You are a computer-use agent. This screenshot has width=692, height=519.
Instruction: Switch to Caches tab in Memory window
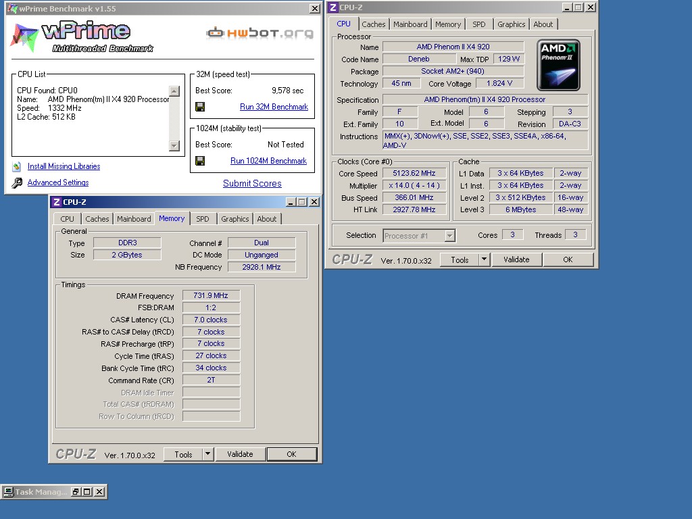click(x=97, y=219)
